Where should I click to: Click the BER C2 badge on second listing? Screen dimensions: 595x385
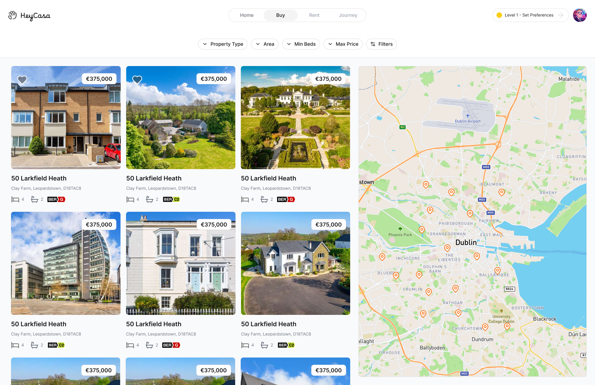171,199
